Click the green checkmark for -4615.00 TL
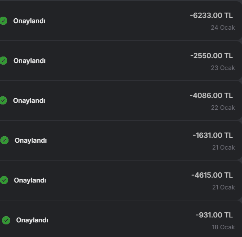 [x=4, y=180]
